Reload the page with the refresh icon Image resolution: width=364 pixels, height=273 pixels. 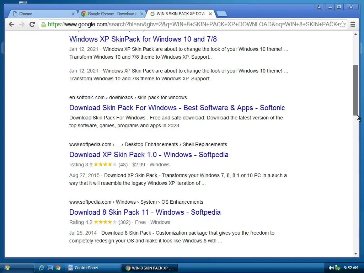(x=32, y=25)
